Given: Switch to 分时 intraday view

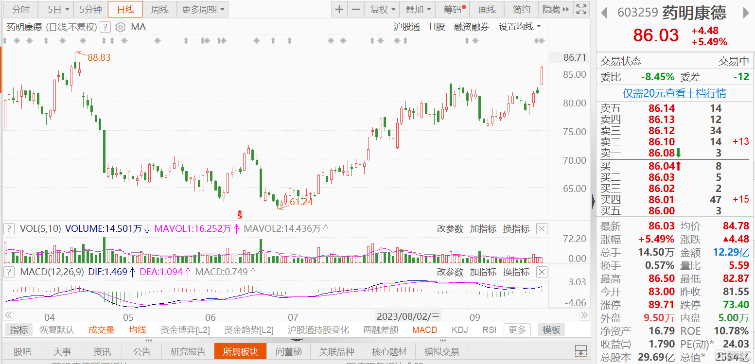Looking at the screenshot, I should click(x=20, y=9).
